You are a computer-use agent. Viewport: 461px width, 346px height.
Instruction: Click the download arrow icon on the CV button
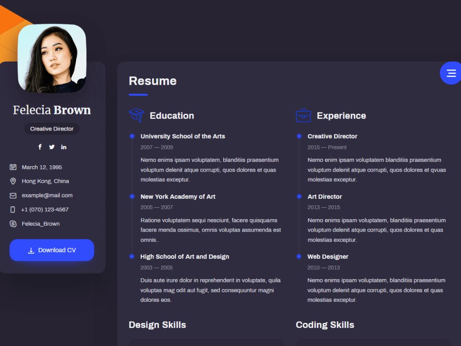(31, 250)
